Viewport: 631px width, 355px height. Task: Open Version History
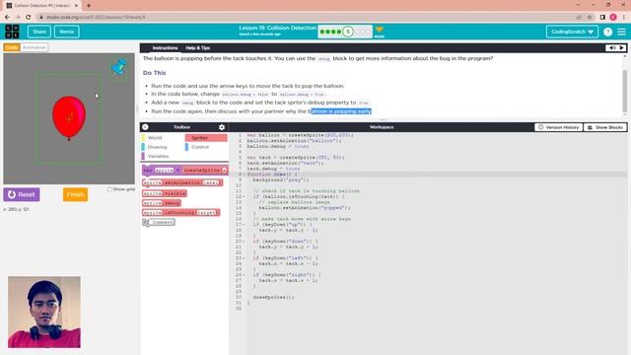[x=558, y=127]
